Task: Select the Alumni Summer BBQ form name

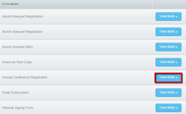Action: pyautogui.click(x=17, y=47)
